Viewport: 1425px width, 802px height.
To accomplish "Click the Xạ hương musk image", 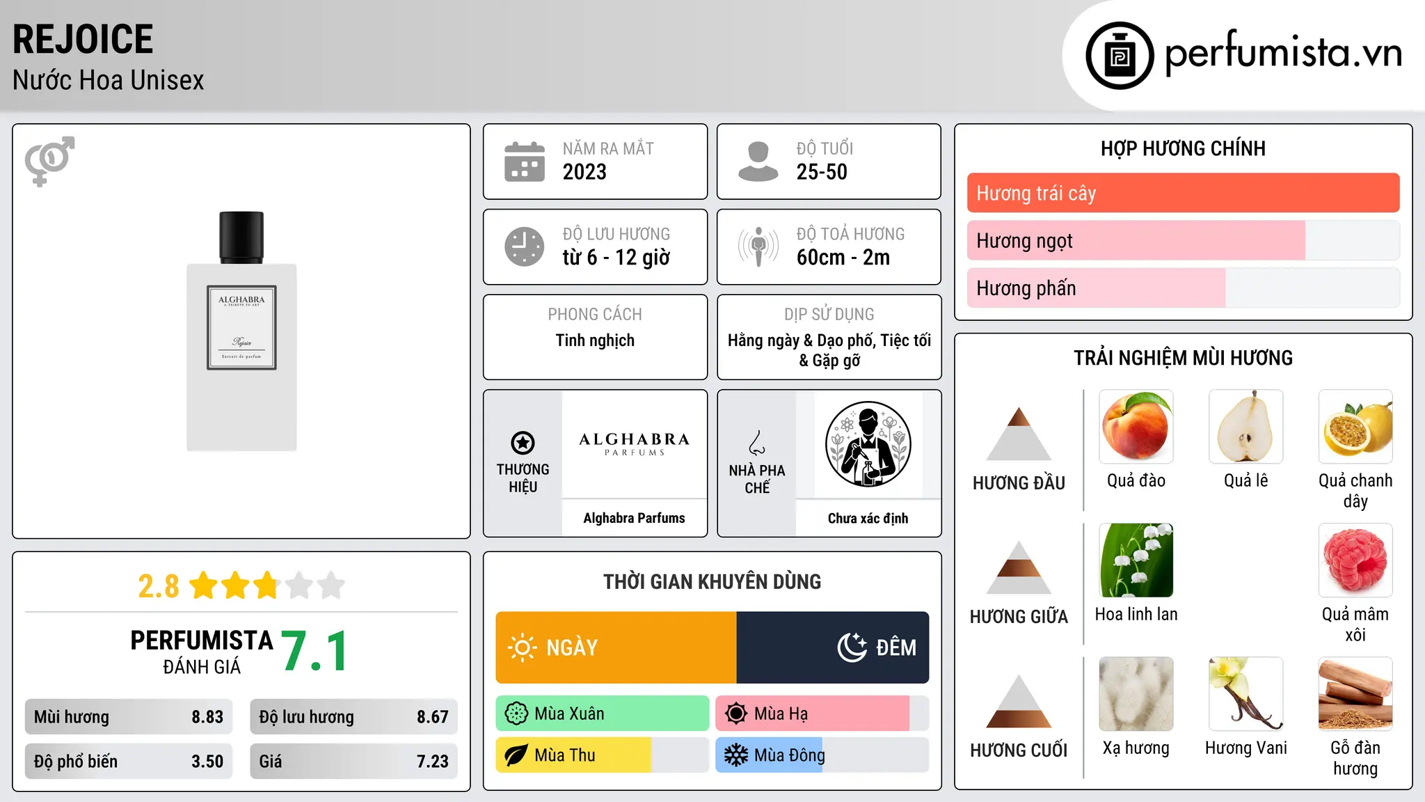I will (1136, 694).
